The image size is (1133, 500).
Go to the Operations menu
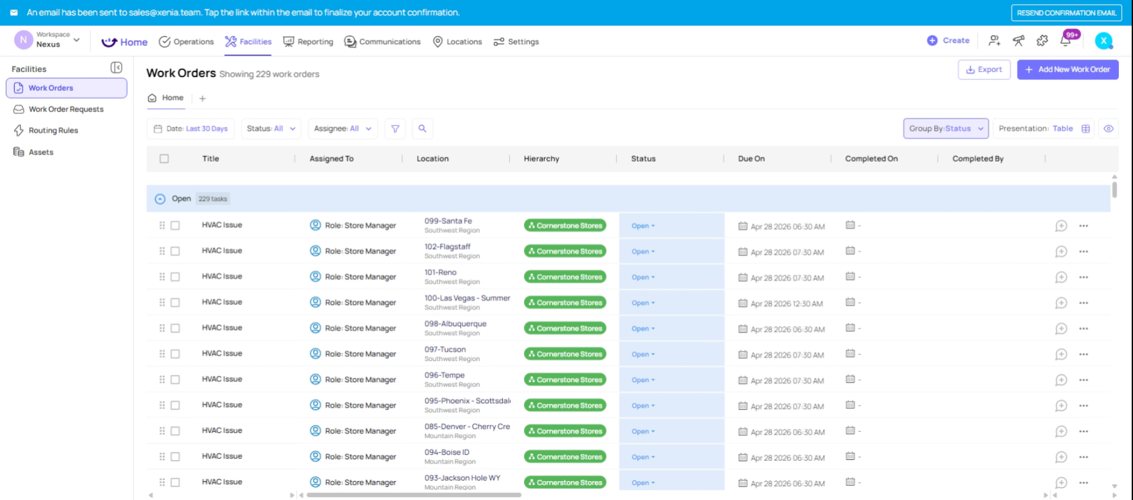186,42
